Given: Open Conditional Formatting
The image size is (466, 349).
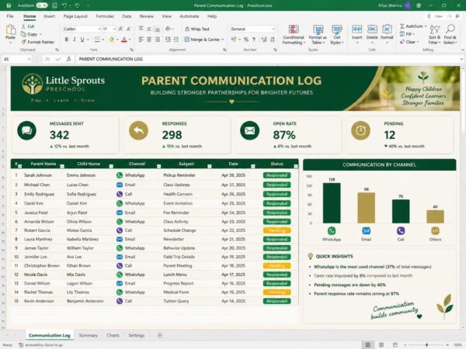Looking at the screenshot, I should coord(294,35).
